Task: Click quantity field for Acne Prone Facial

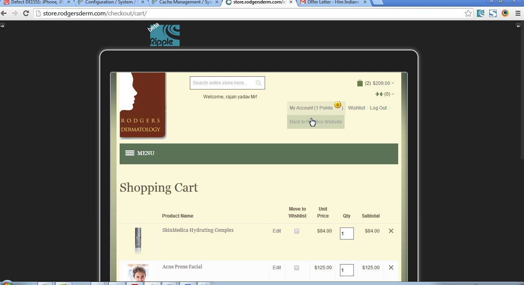Action: pyautogui.click(x=347, y=270)
